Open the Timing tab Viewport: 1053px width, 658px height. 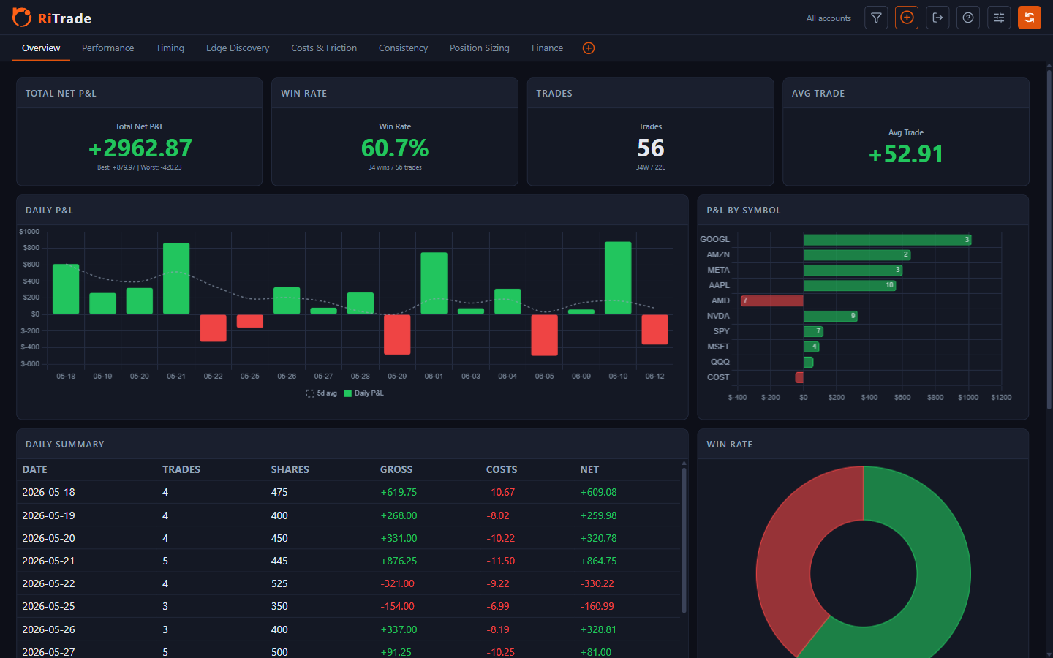(x=170, y=48)
